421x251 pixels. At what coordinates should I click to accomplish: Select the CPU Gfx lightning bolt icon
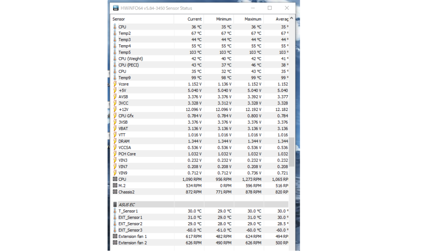click(115, 115)
